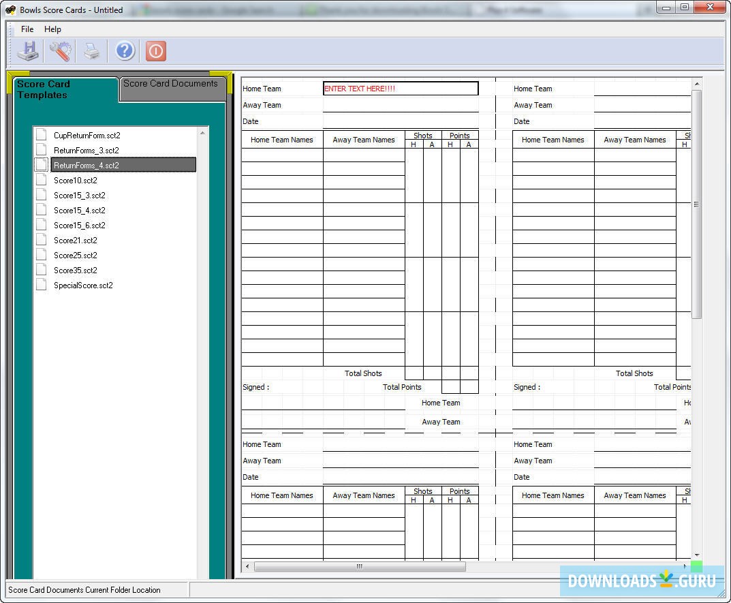731x603 pixels.
Task: Open help via blue question mark icon
Action: click(x=125, y=51)
